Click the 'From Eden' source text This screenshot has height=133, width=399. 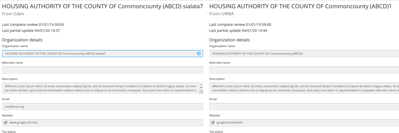click(13, 14)
